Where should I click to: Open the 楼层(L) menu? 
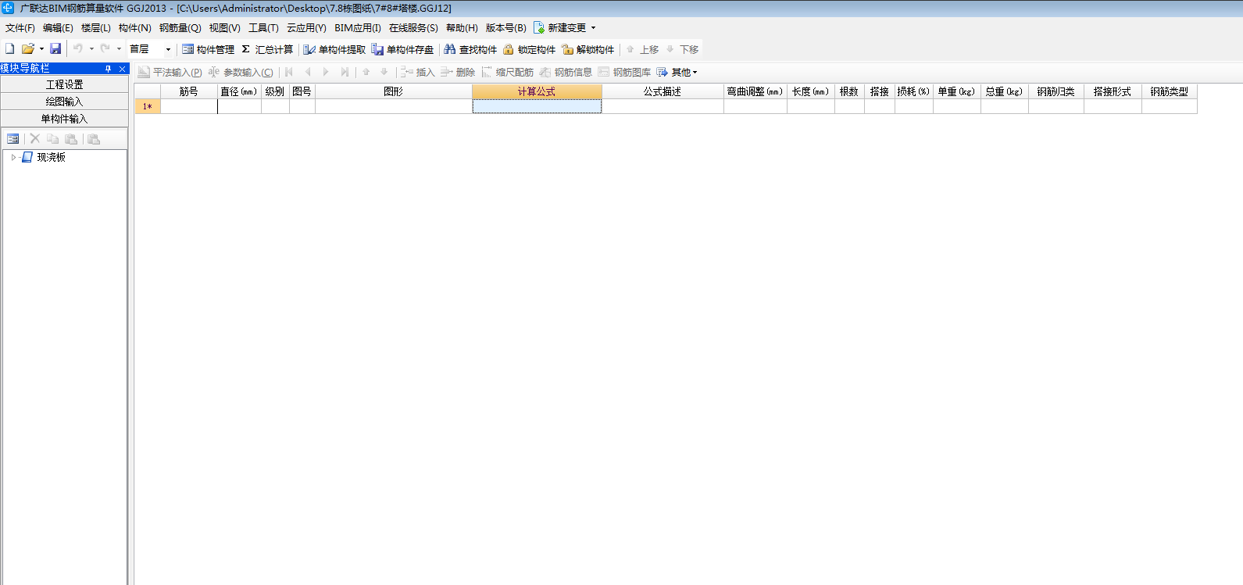point(96,27)
